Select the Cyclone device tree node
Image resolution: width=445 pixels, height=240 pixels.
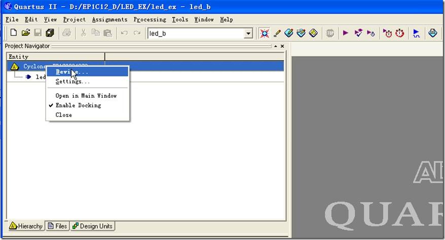(30, 66)
